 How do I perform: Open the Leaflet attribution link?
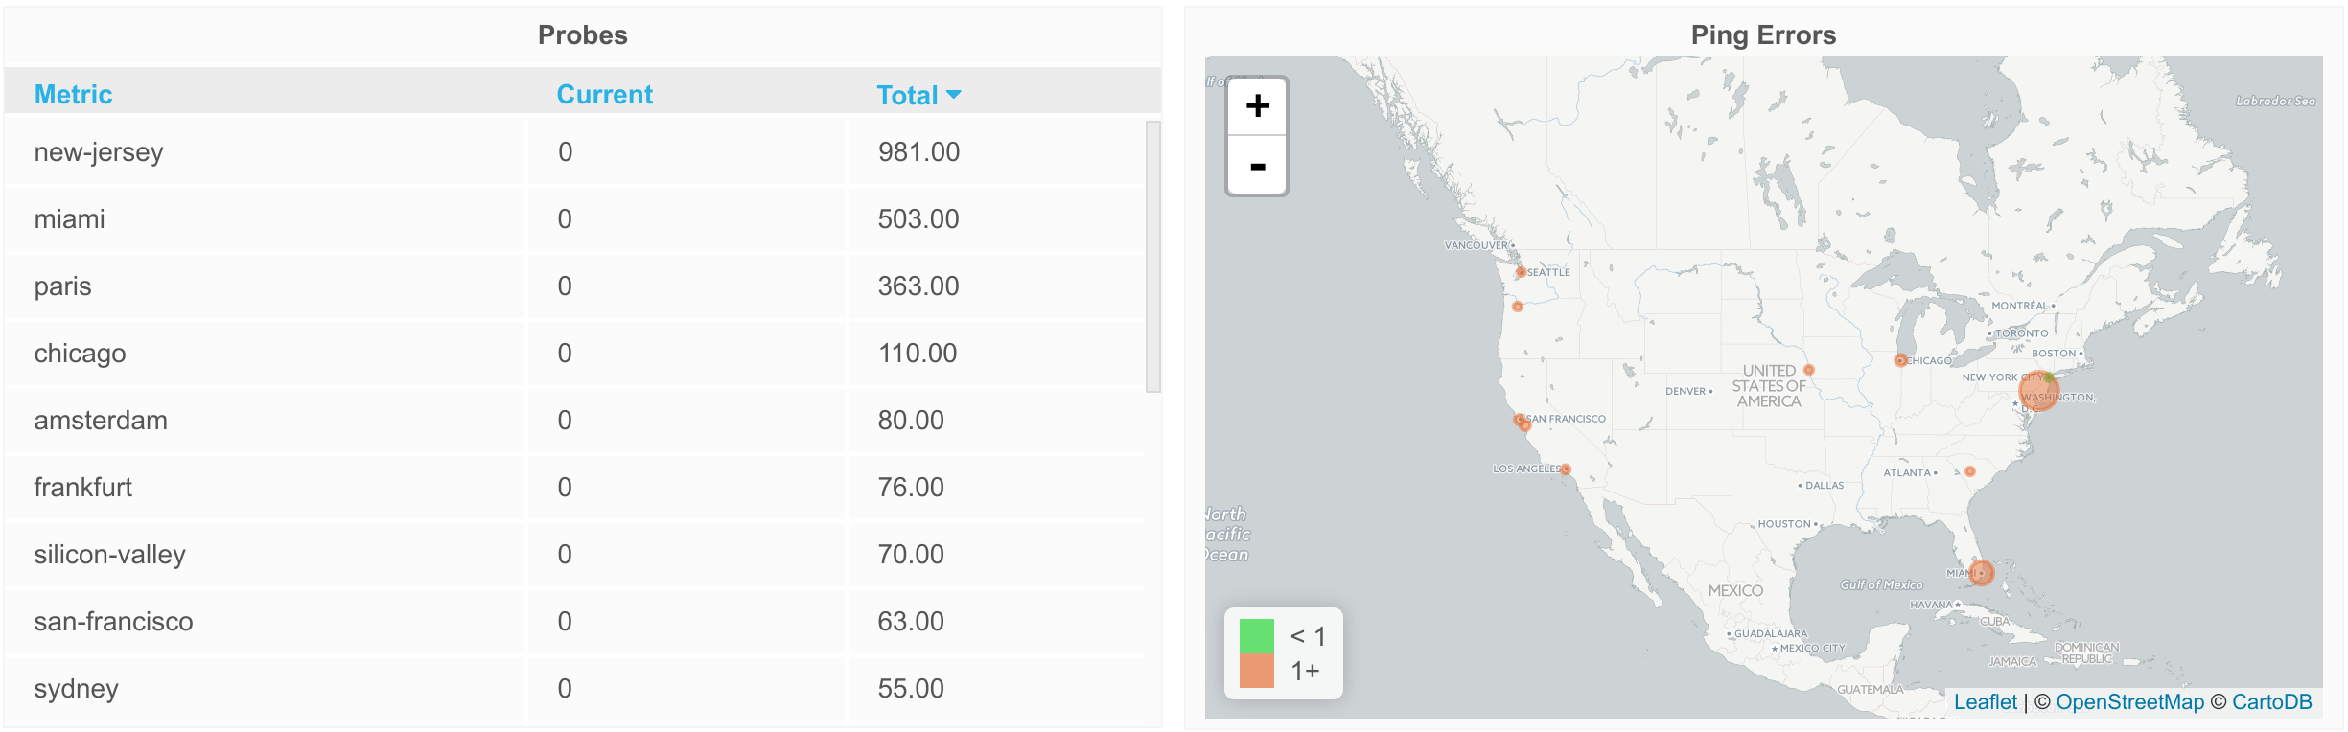[x=1985, y=702]
